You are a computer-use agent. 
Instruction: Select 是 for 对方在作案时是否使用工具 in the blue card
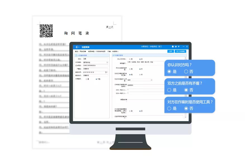pos(169,109)
